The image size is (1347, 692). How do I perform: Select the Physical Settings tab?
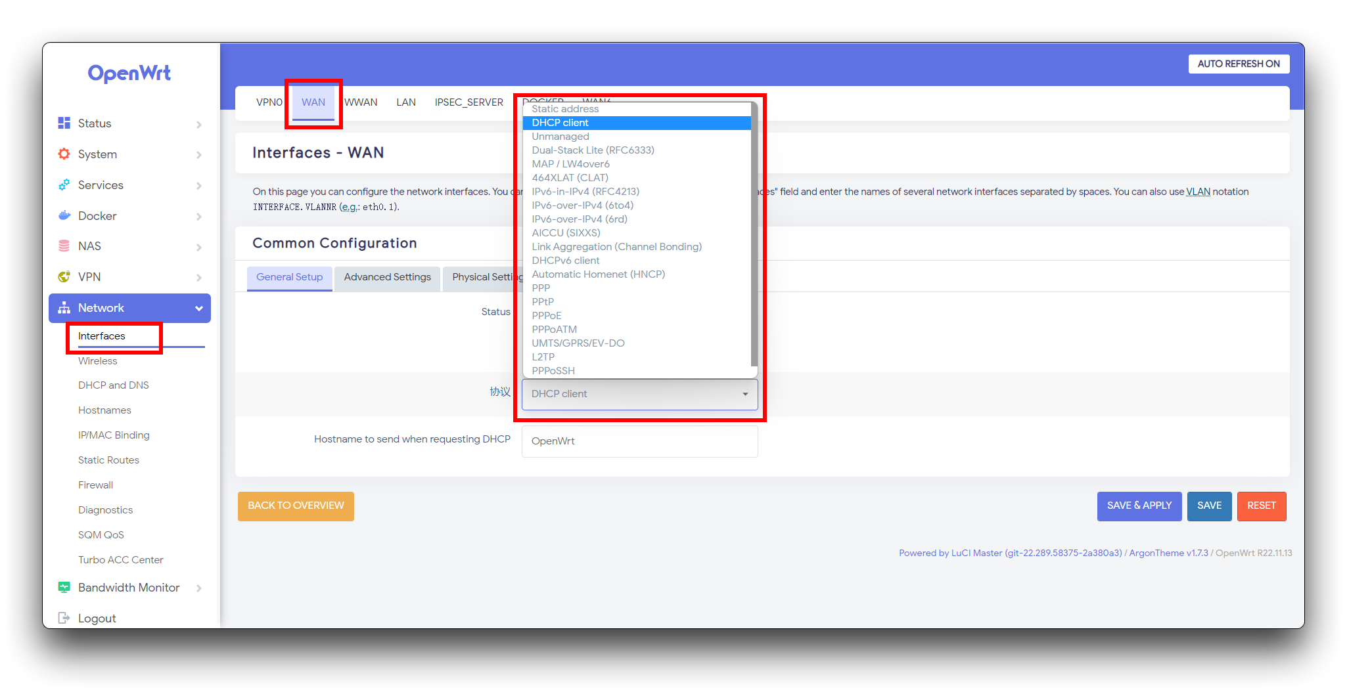pyautogui.click(x=484, y=277)
